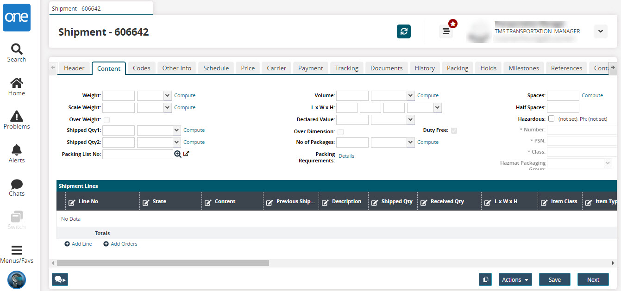Screen dimensions: 621x291
Task: Click edit icon on Received Qty column
Action: 424,202
